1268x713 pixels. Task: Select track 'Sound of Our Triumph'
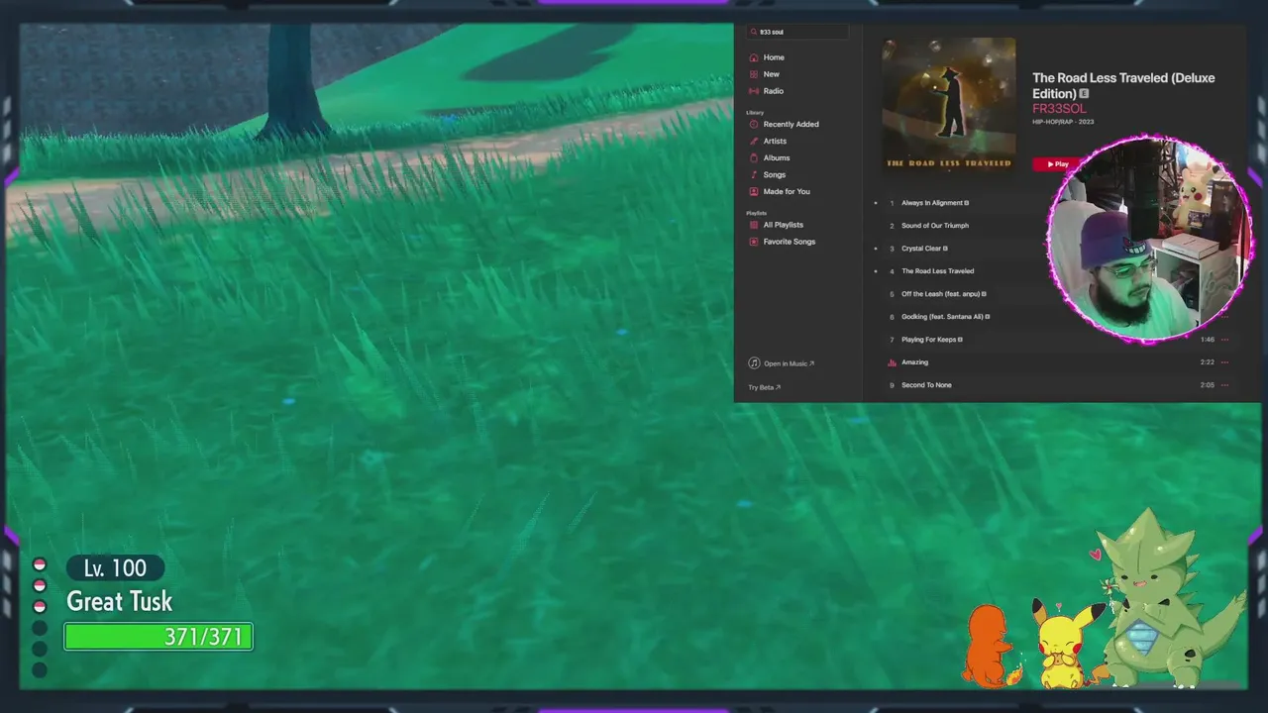[x=935, y=226]
